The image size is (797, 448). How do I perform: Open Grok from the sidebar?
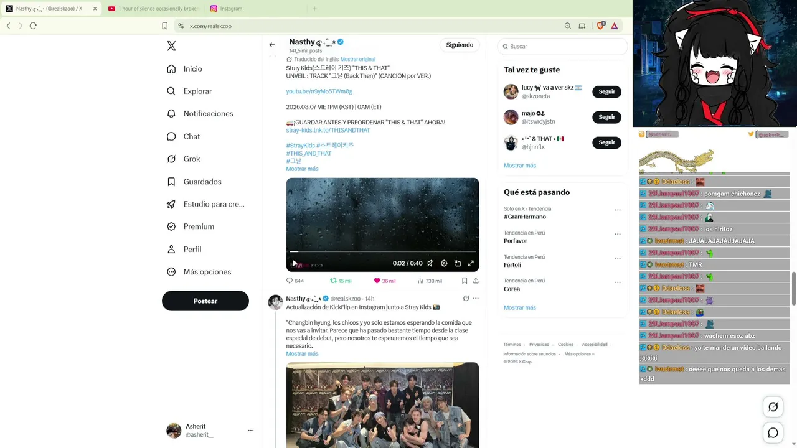(x=184, y=159)
